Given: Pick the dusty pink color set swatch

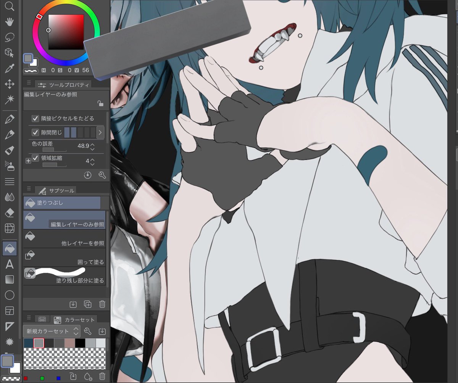Looking at the screenshot, I should (70, 343).
